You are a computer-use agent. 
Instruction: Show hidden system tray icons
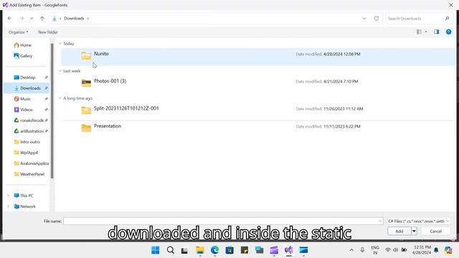[x=351, y=250]
